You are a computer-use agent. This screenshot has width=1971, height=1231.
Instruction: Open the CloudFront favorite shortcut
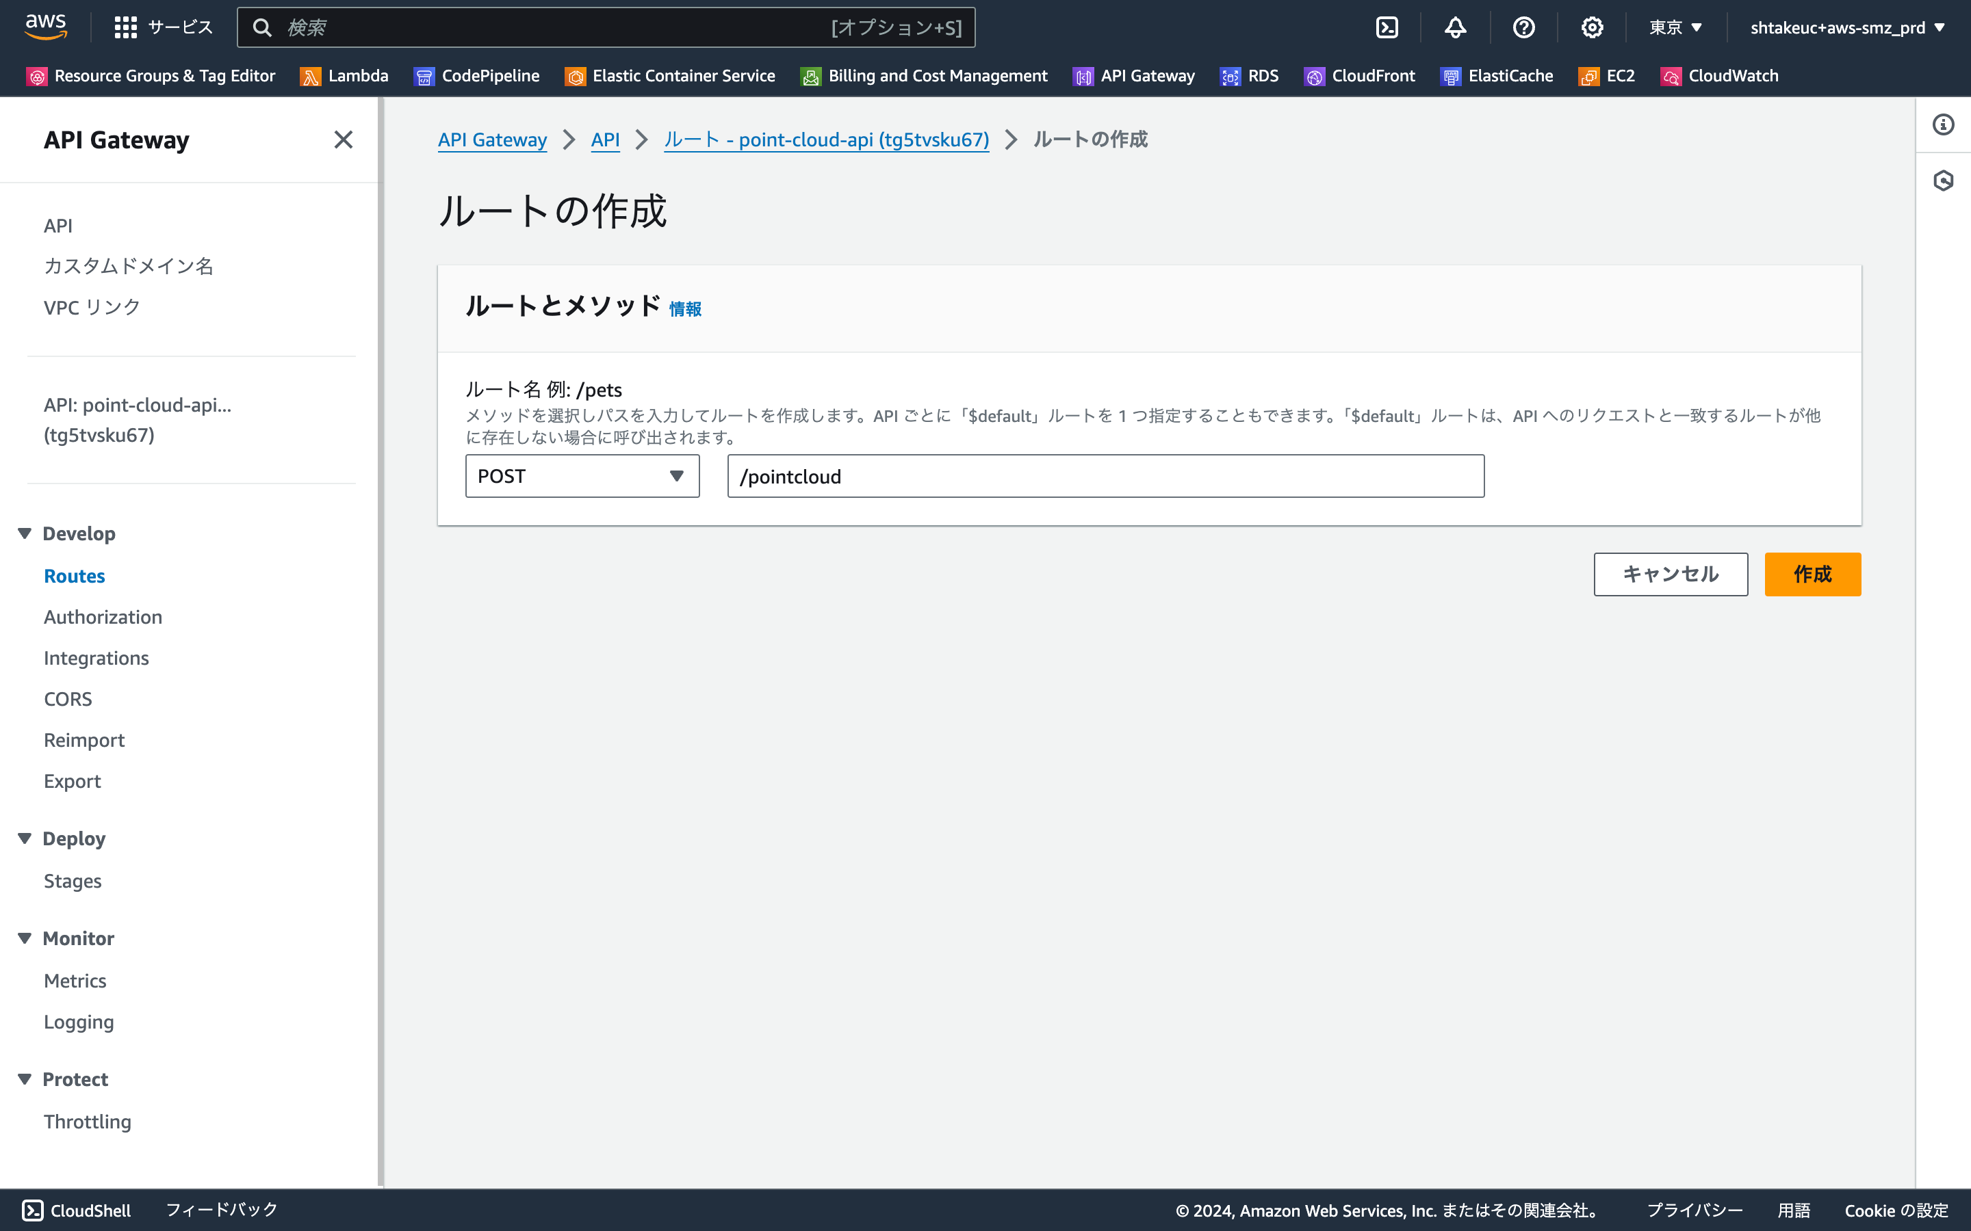1359,76
